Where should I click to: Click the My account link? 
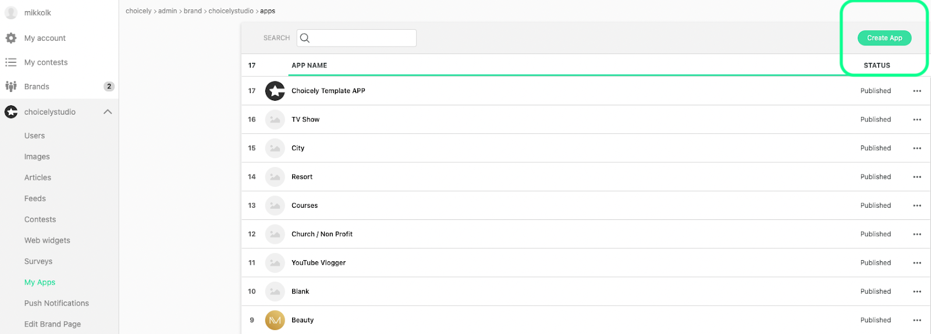[45, 38]
